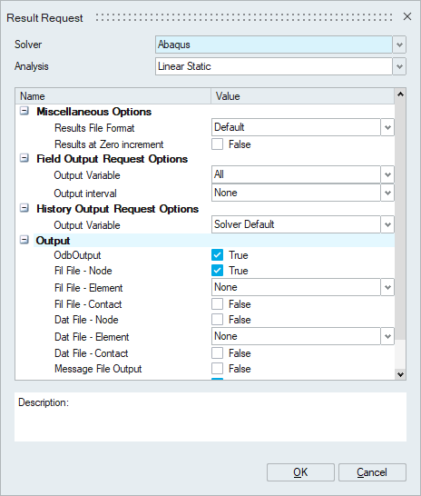The height and width of the screenshot is (496, 421).
Task: Open the Analysis dropdown arrow
Action: pos(399,66)
